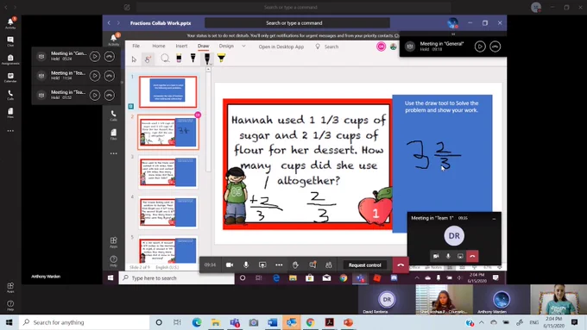587x330 pixels.
Task: Hang up the Team 1 mini meeting
Action: tap(472, 257)
